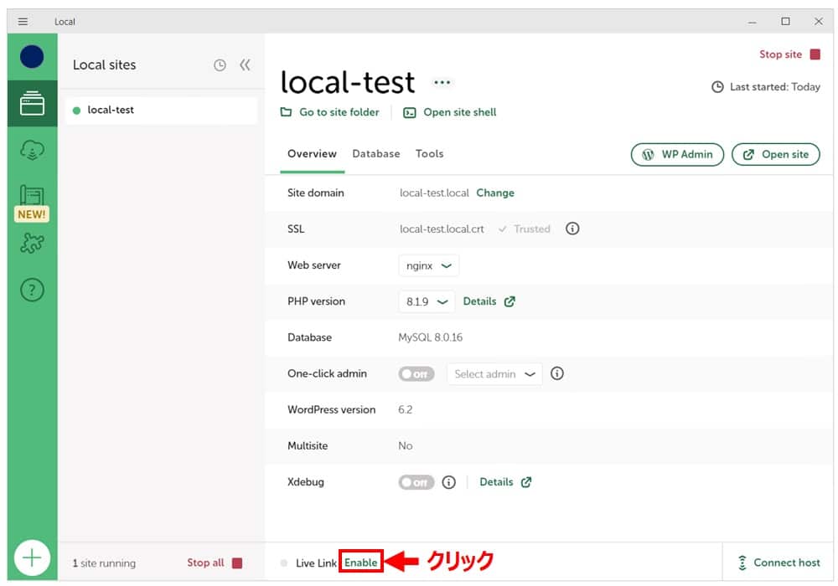Open the Connect cloud download icon
This screenshot has width=838, height=586.
tap(32, 150)
